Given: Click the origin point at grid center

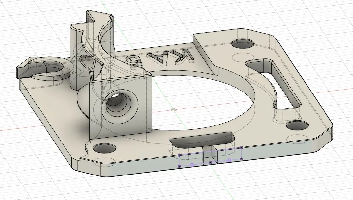Looking at the screenshot, I should [174, 110].
